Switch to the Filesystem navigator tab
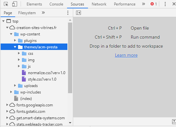 pyautogui.click(x=27, y=13)
